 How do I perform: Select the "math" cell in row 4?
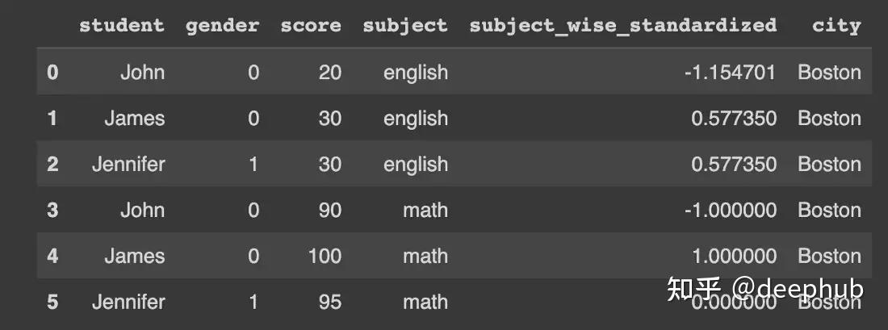pyautogui.click(x=425, y=257)
